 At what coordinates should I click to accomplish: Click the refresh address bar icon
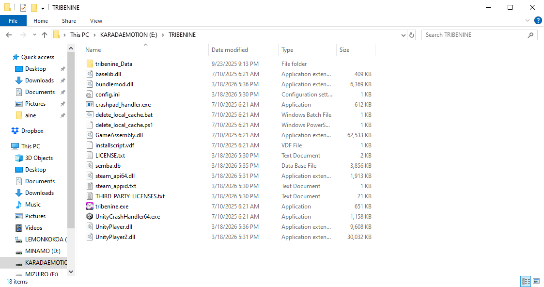pos(411,35)
